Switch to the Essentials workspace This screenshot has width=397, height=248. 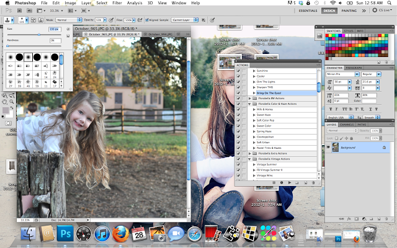pyautogui.click(x=308, y=11)
